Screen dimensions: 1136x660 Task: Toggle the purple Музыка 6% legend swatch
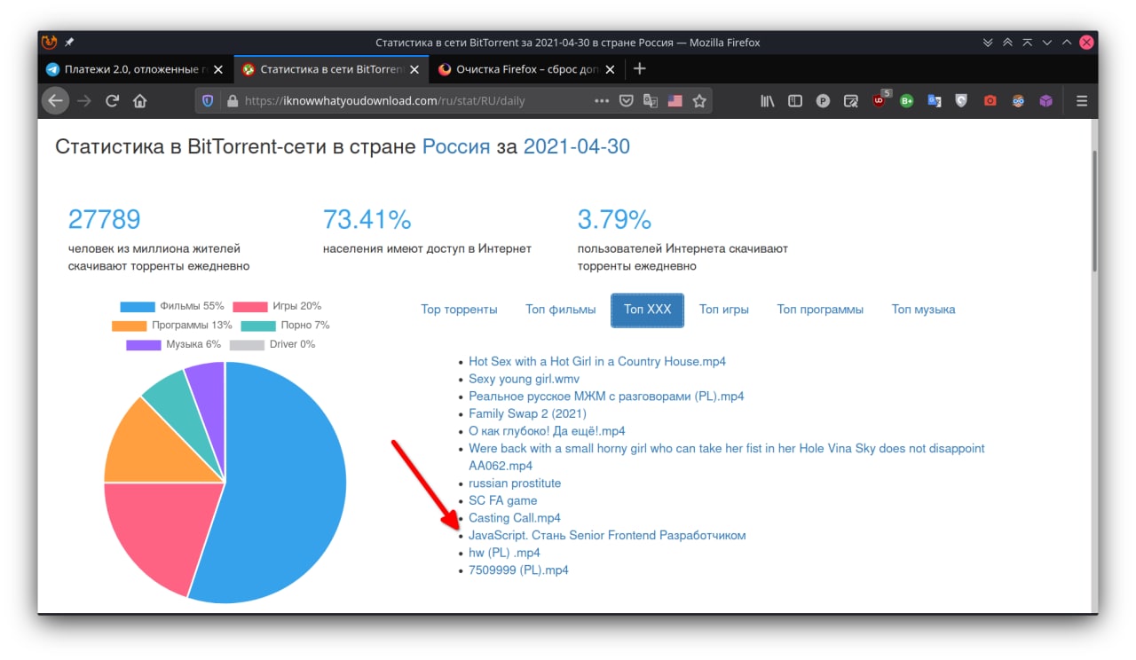click(144, 344)
